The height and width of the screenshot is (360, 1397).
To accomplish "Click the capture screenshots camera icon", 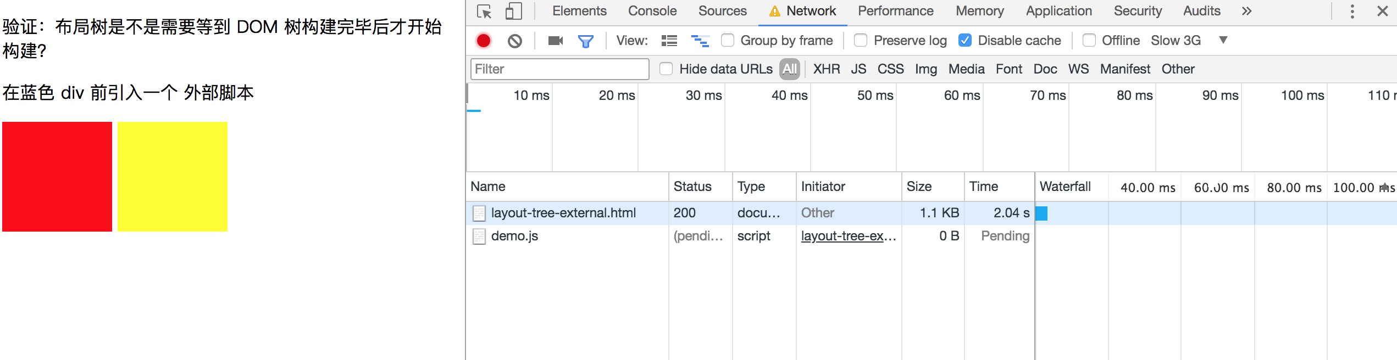I will [556, 41].
